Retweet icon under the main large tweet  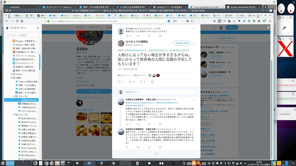130,82
